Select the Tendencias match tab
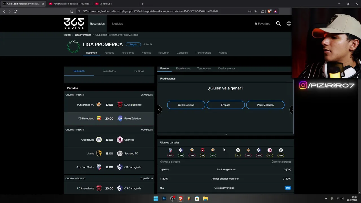 coord(204,69)
